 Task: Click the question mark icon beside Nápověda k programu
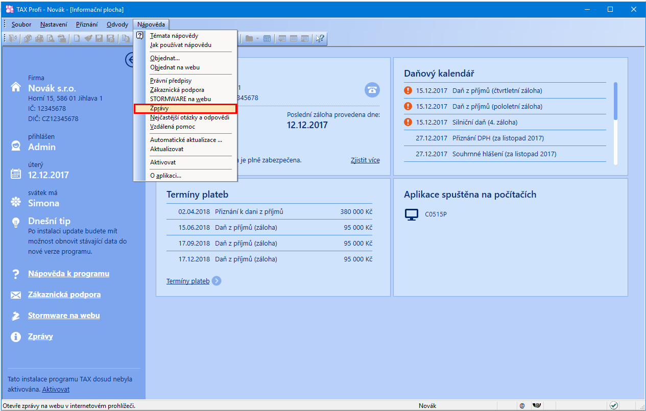pos(16,274)
